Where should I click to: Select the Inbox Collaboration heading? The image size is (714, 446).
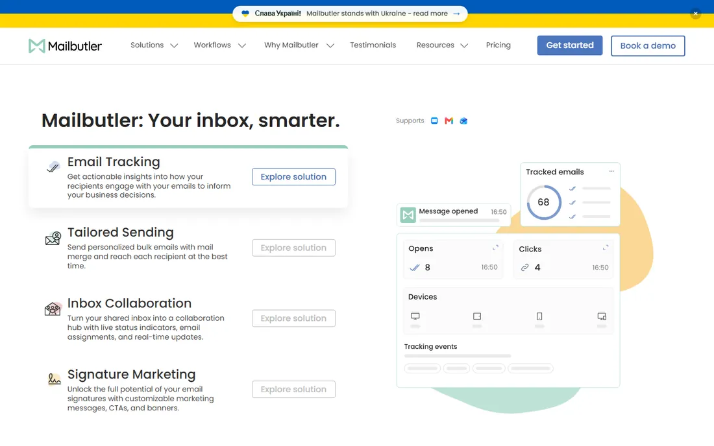[129, 303]
